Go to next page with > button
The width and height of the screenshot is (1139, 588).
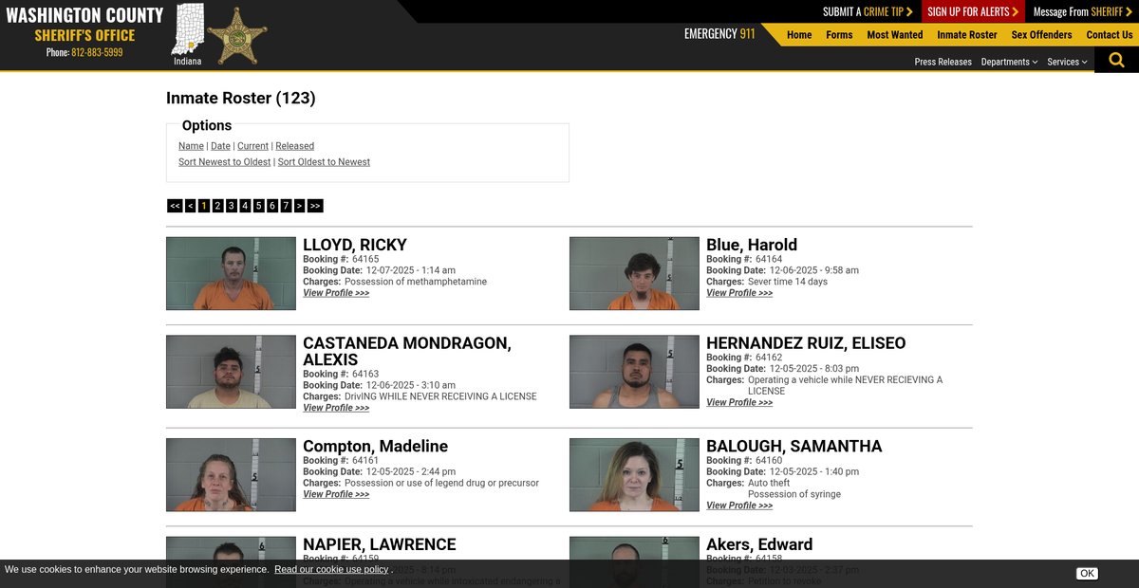[x=300, y=206]
